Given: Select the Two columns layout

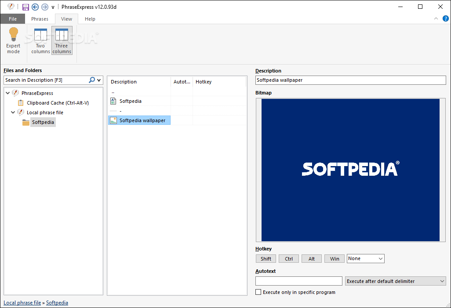Looking at the screenshot, I should 40,40.
